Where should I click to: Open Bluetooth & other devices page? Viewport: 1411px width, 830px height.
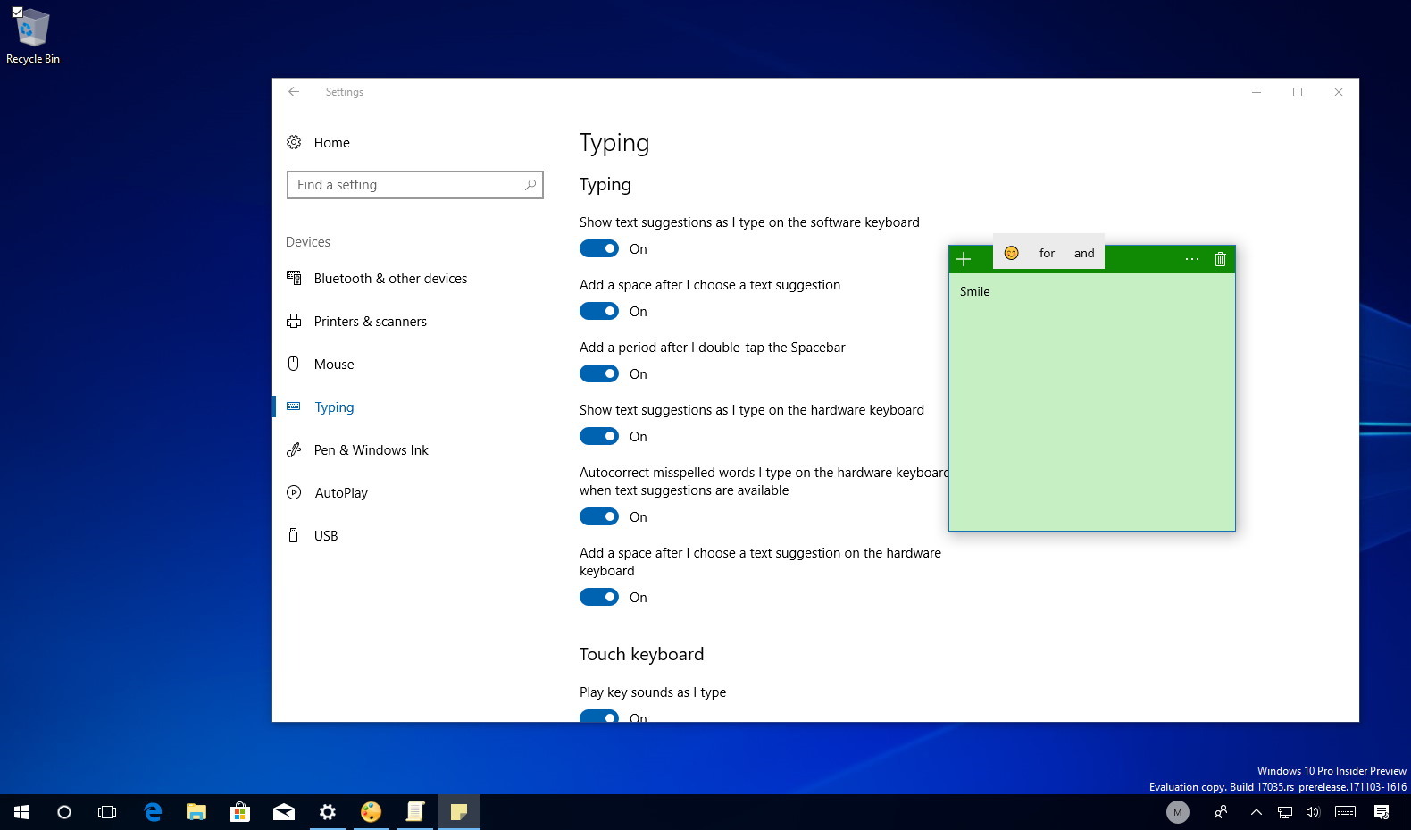click(377, 279)
